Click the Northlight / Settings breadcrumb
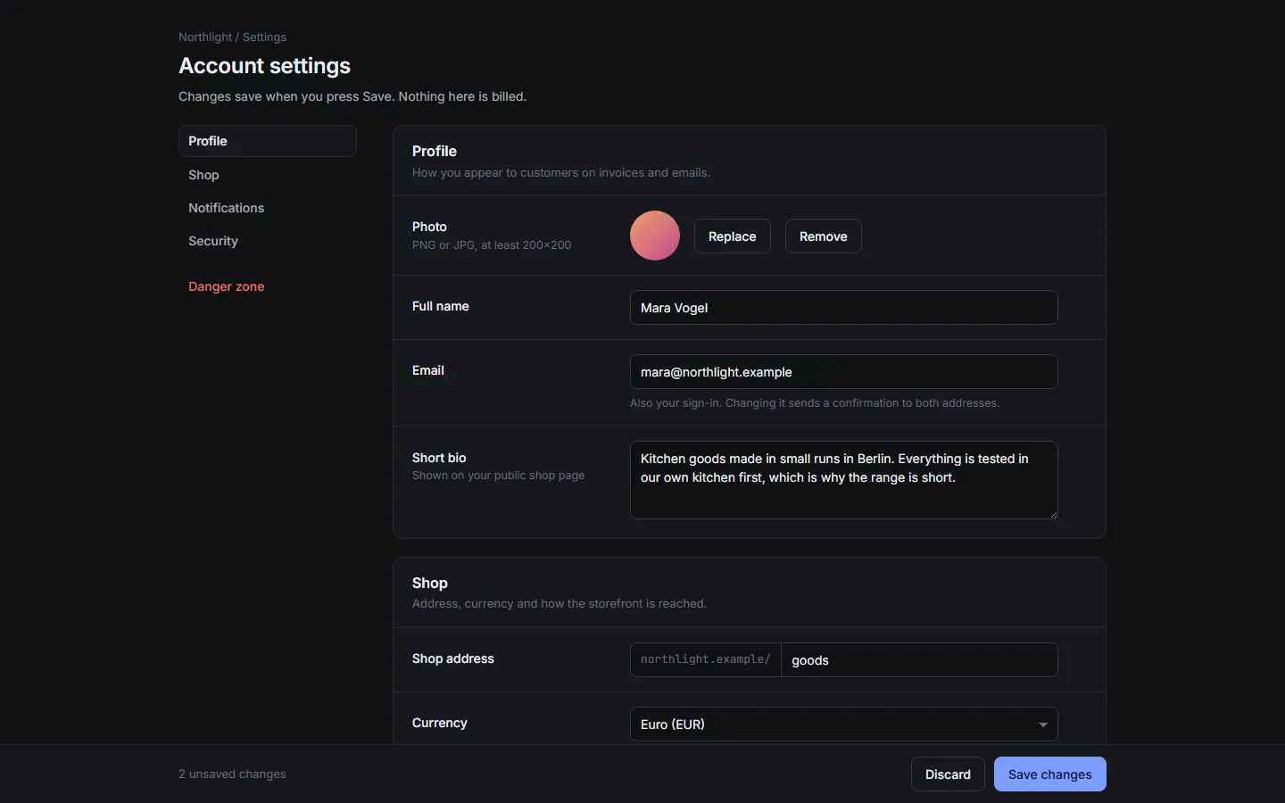The height and width of the screenshot is (803, 1285). point(232,37)
